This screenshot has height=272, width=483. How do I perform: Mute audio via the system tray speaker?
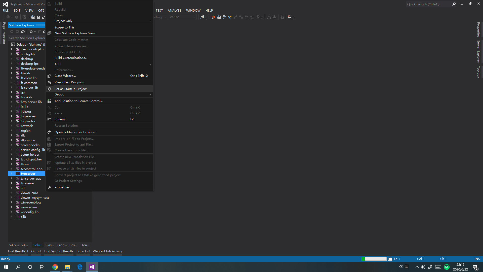(x=423, y=267)
